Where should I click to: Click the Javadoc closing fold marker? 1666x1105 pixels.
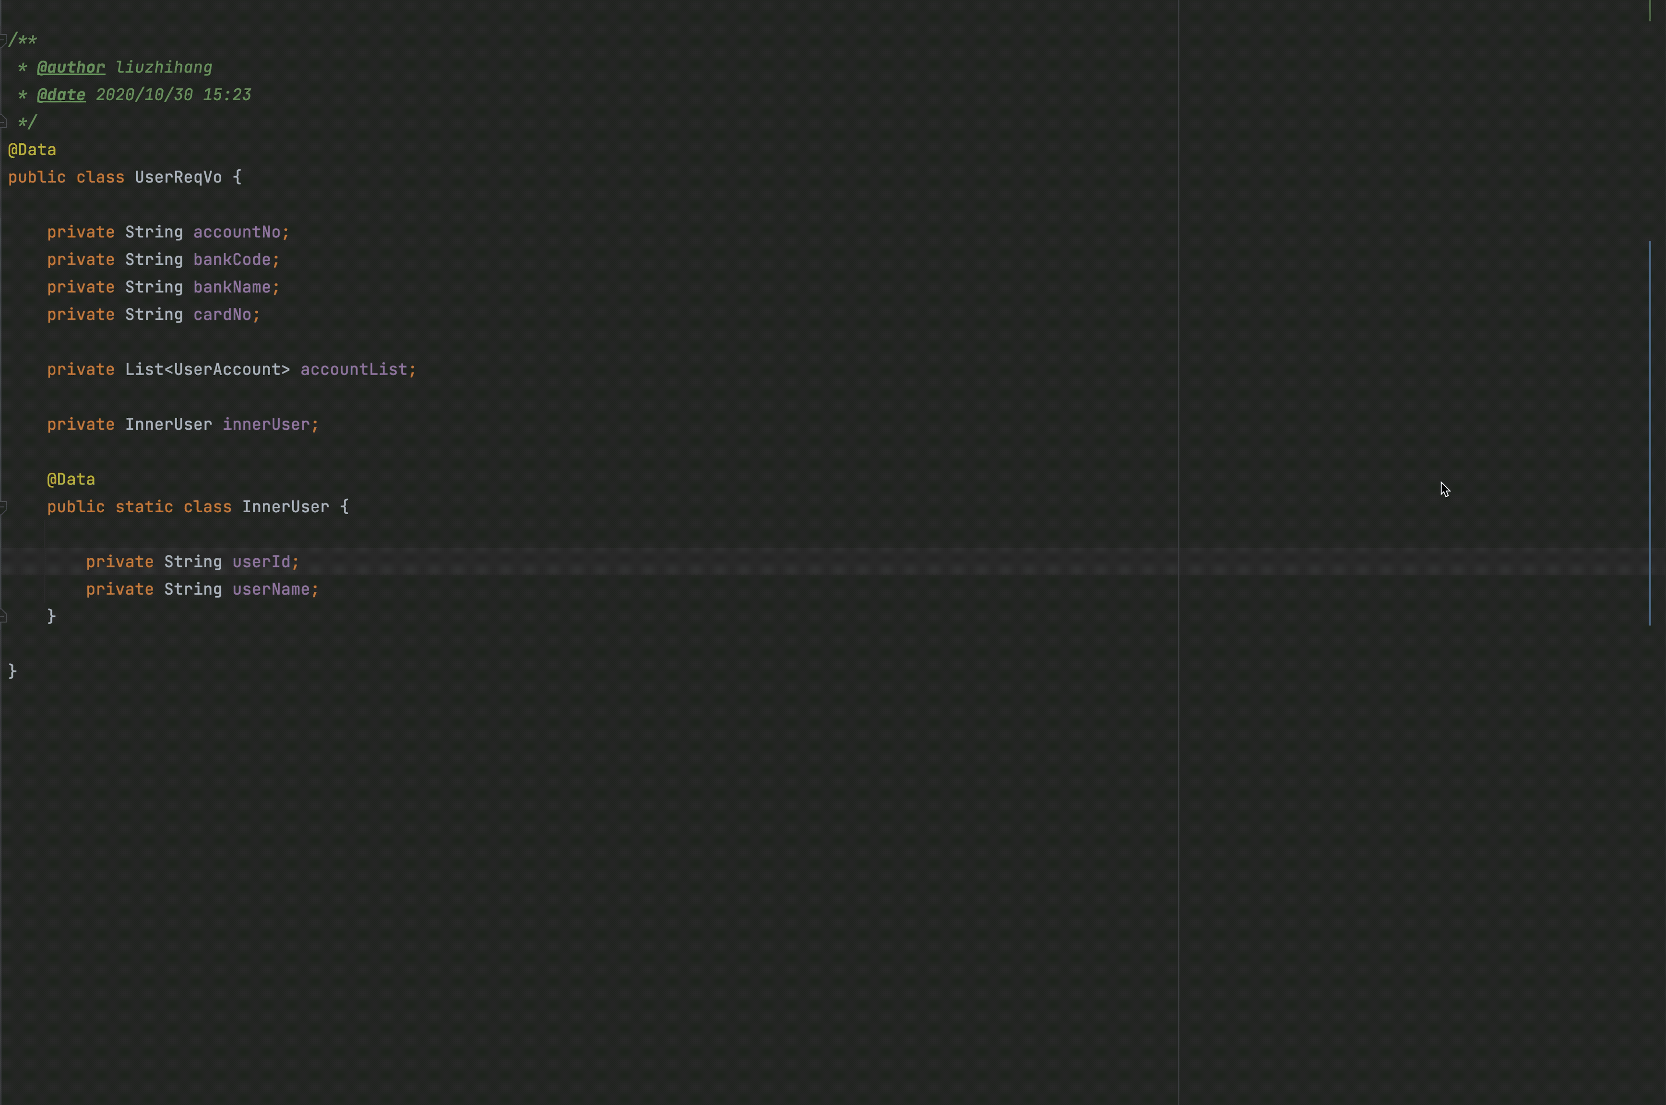tap(3, 123)
